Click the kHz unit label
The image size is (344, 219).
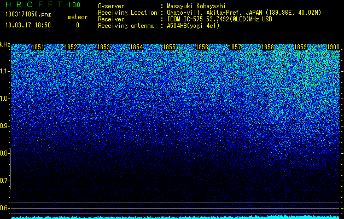click(x=5, y=44)
